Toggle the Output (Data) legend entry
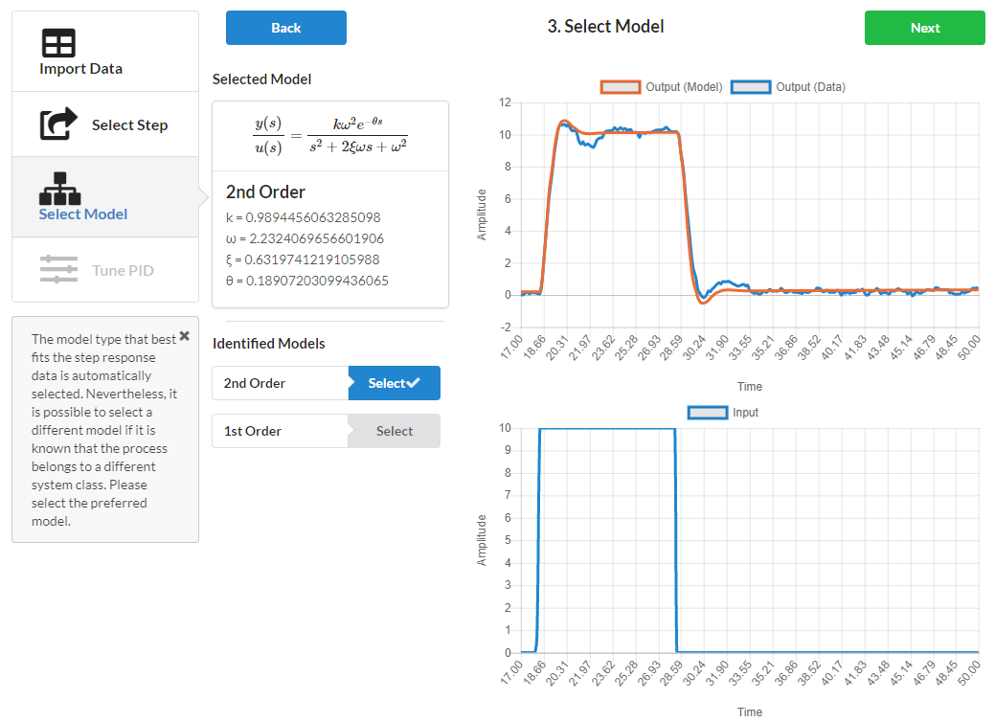 tap(751, 86)
